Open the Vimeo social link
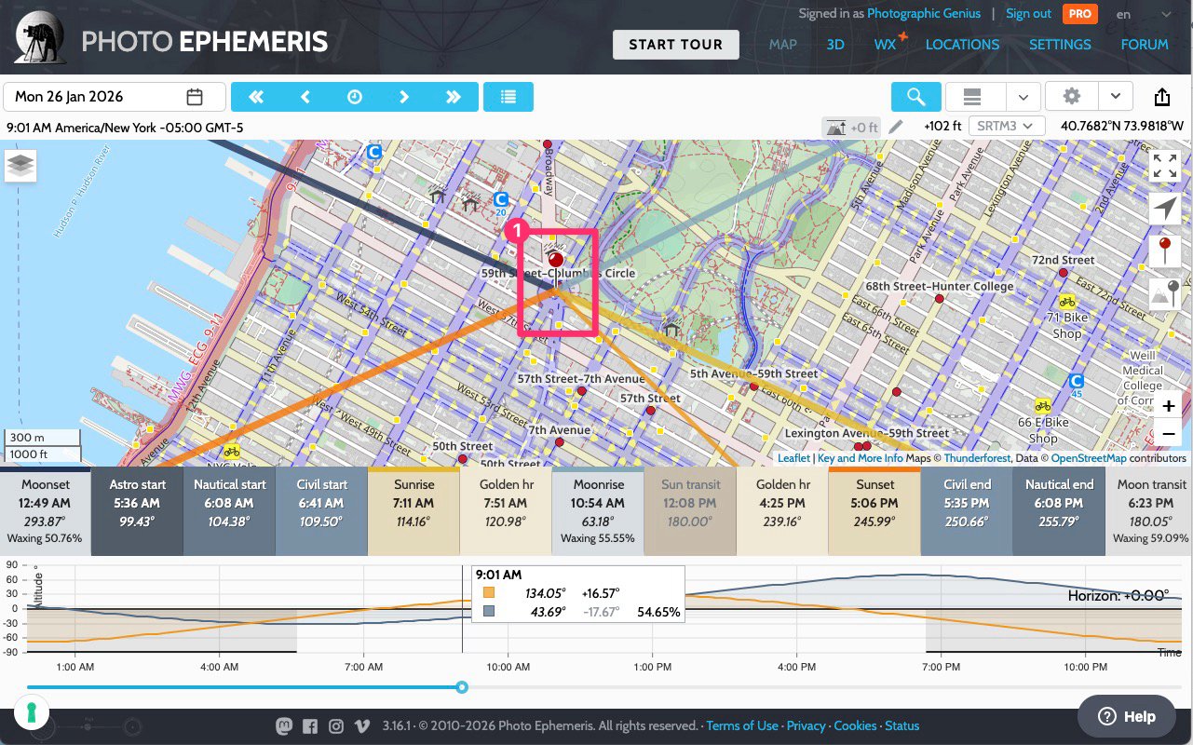The width and height of the screenshot is (1193, 745). [x=361, y=725]
